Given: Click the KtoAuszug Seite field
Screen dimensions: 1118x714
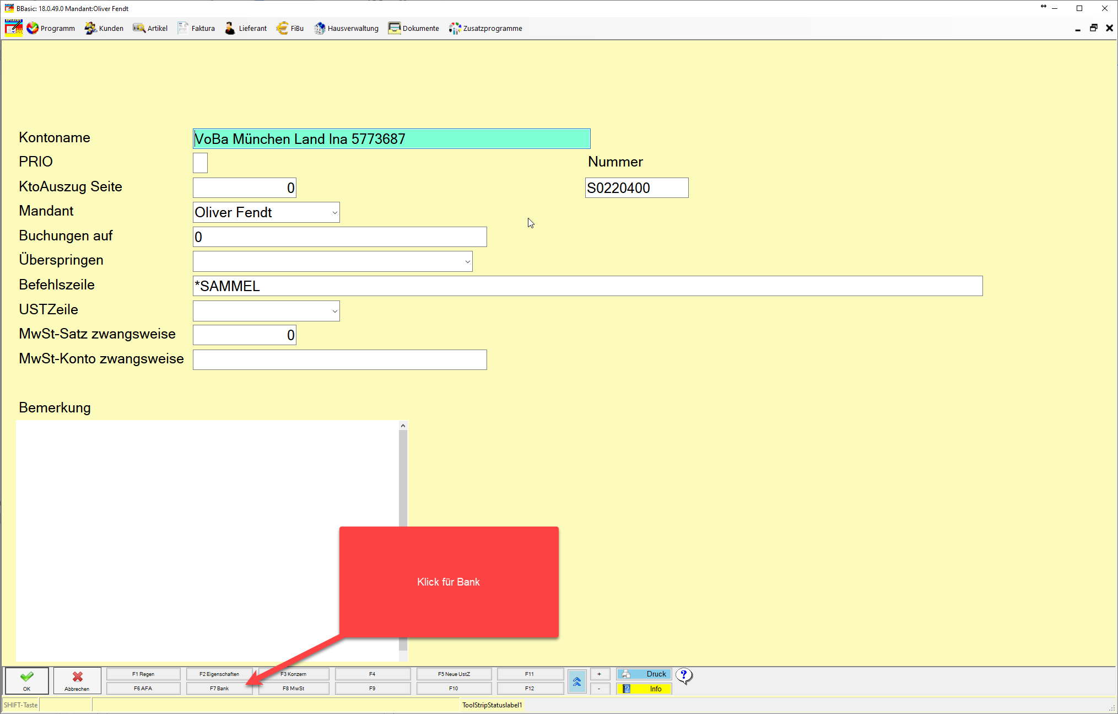Looking at the screenshot, I should pyautogui.click(x=244, y=188).
